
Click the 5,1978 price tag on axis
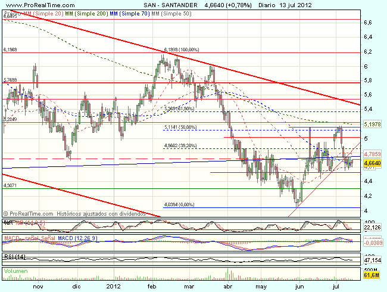tap(373, 125)
